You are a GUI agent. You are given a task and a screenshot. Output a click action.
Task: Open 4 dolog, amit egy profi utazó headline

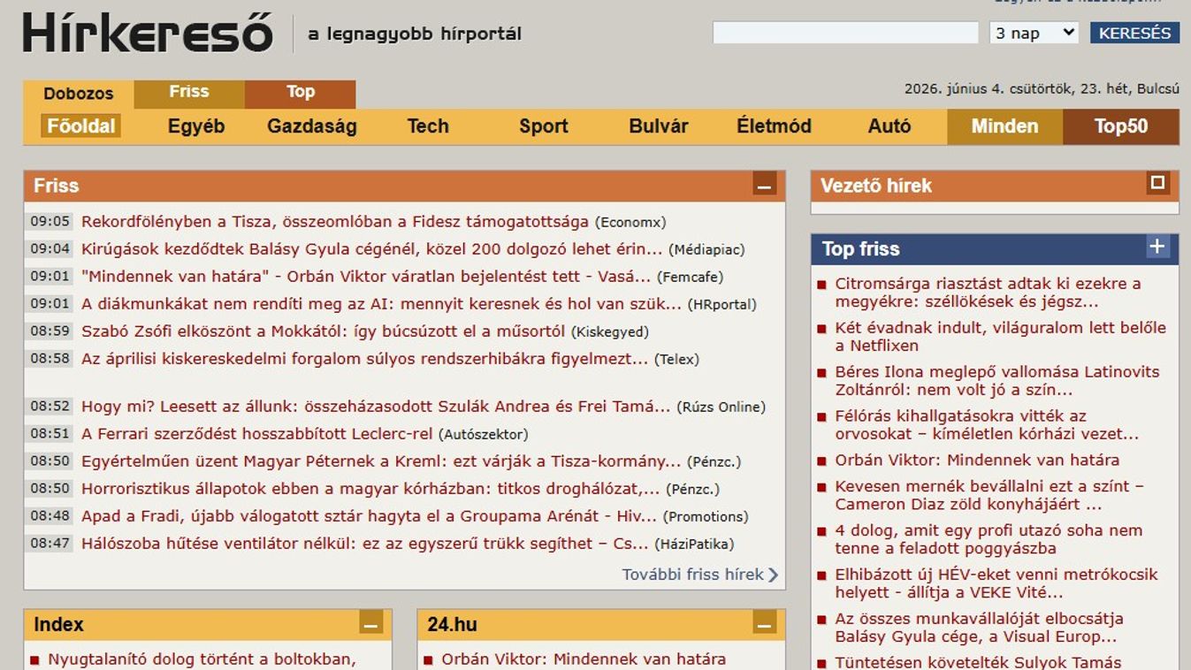point(989,539)
